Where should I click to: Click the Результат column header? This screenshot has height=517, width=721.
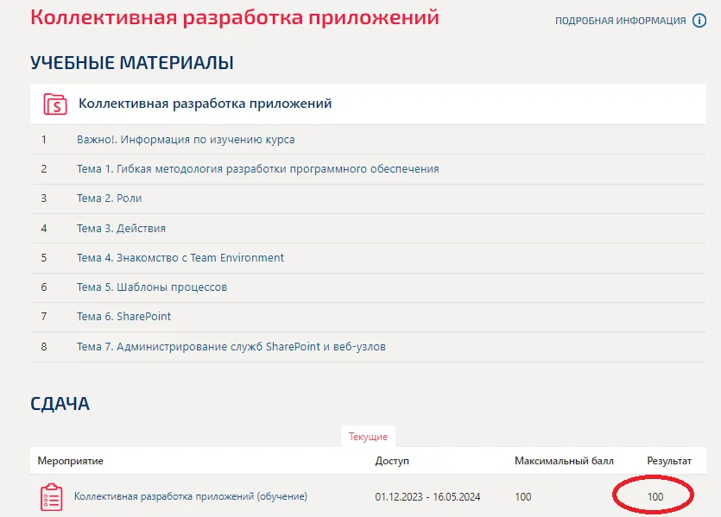(669, 461)
